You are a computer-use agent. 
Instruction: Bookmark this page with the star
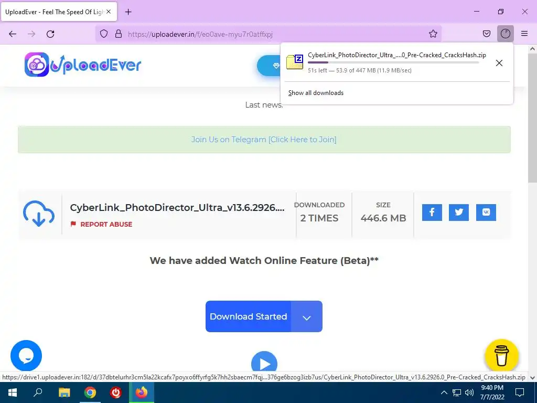[x=433, y=34]
